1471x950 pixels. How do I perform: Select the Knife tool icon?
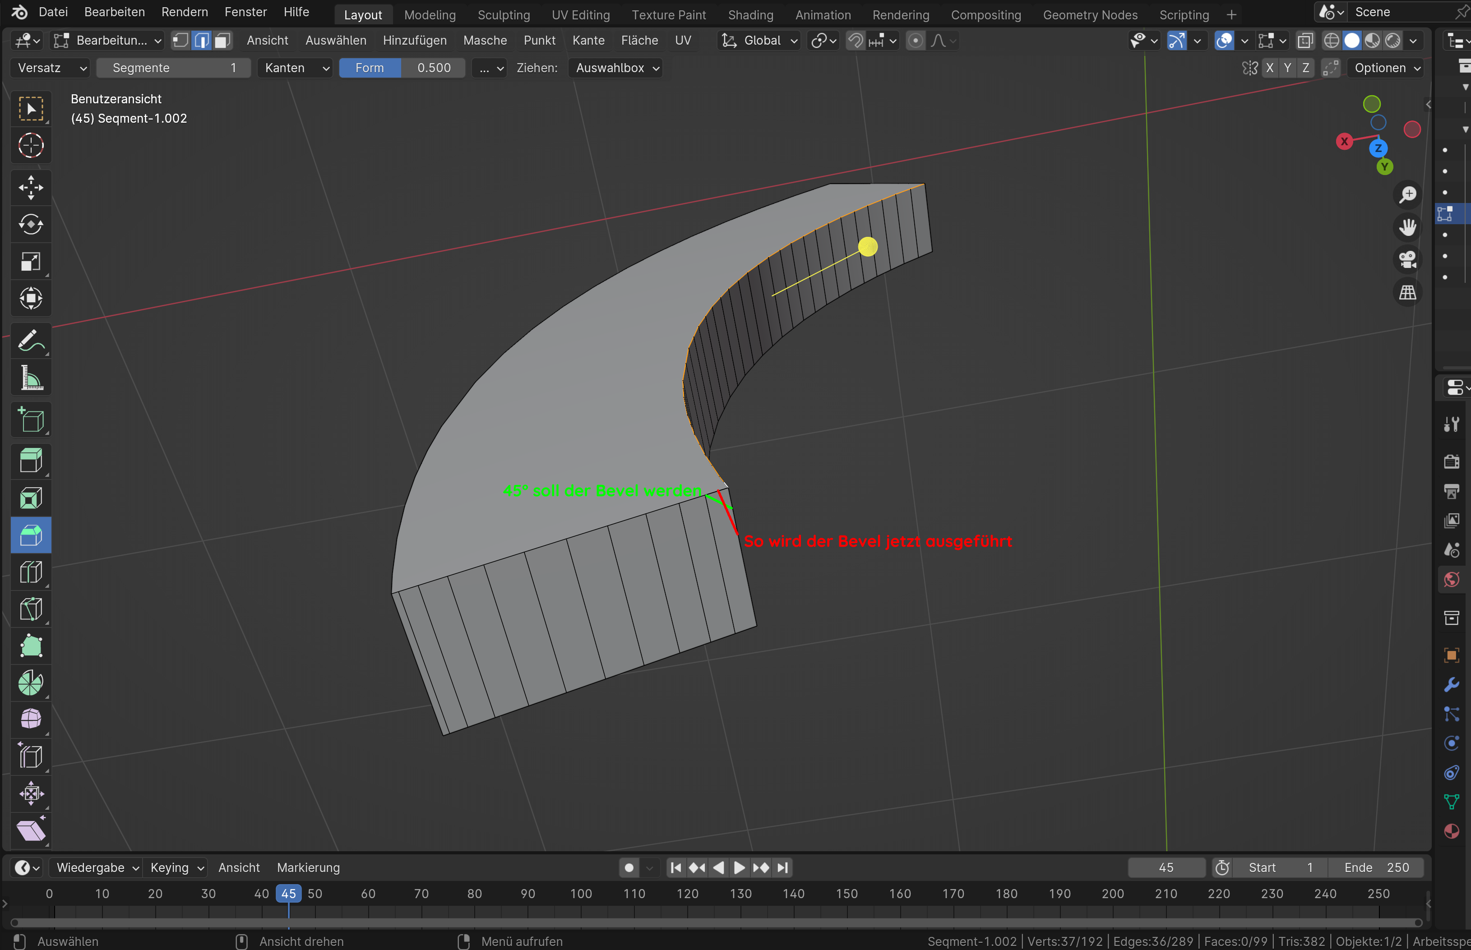31,609
